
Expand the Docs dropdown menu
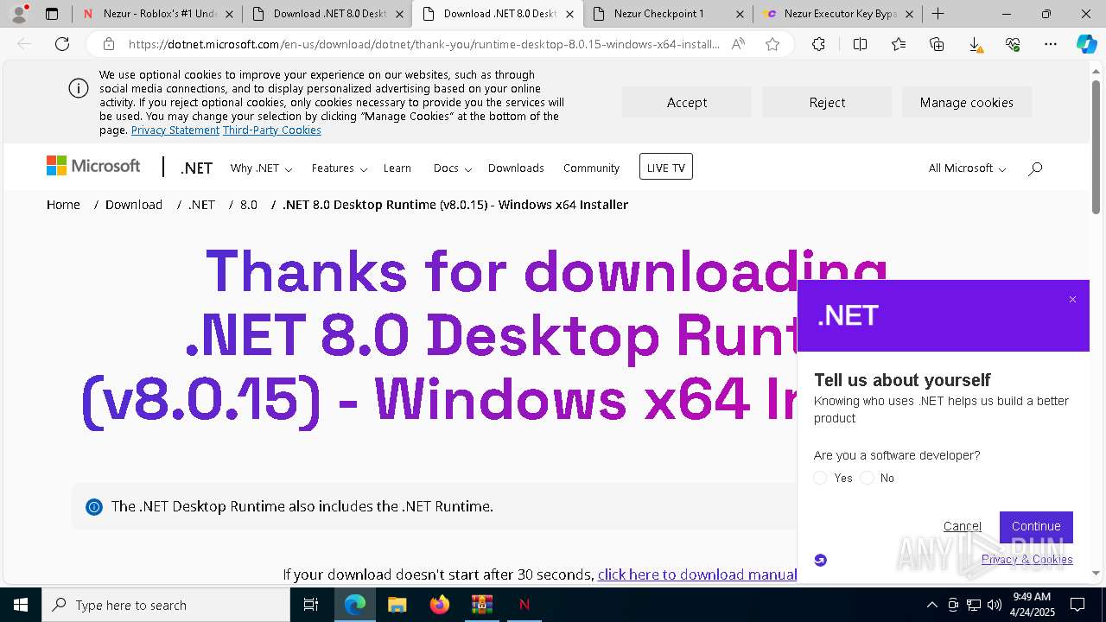tap(453, 168)
